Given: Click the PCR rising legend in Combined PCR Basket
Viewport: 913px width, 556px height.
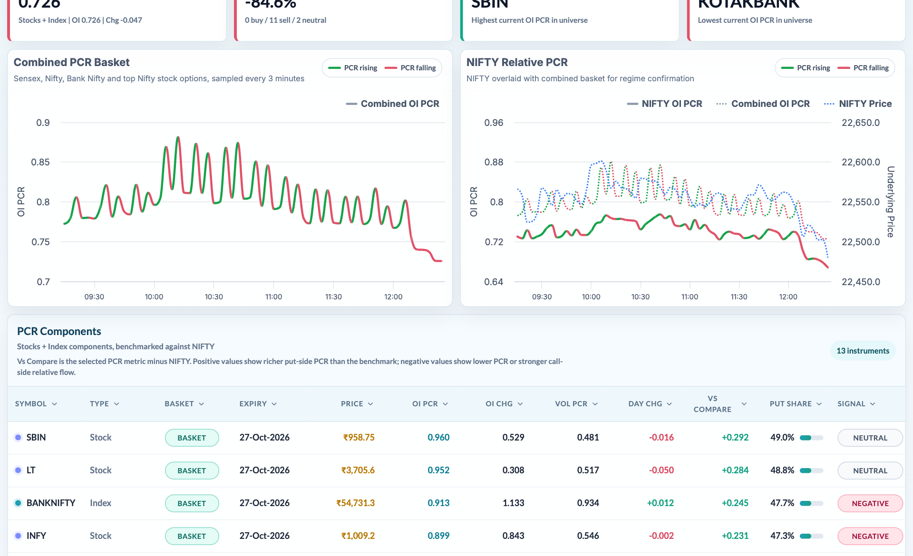Looking at the screenshot, I should click(x=353, y=68).
